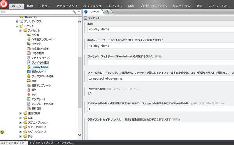
Task: Click the document icon beside ファイルの種類
Action: [29, 62]
